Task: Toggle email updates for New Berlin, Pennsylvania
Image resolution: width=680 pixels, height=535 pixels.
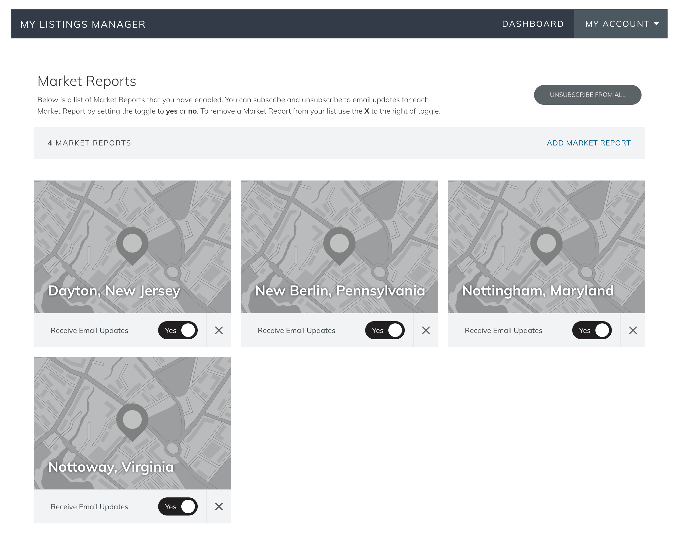Action: click(x=384, y=330)
